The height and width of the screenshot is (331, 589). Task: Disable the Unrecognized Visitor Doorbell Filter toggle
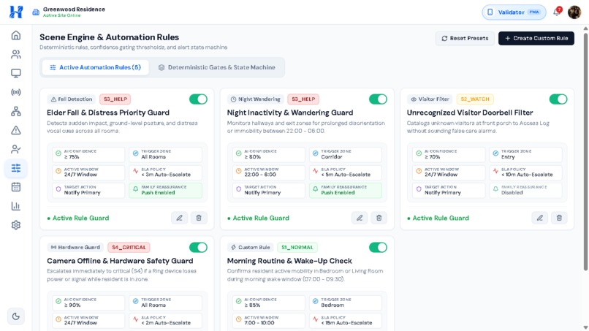pyautogui.click(x=558, y=99)
